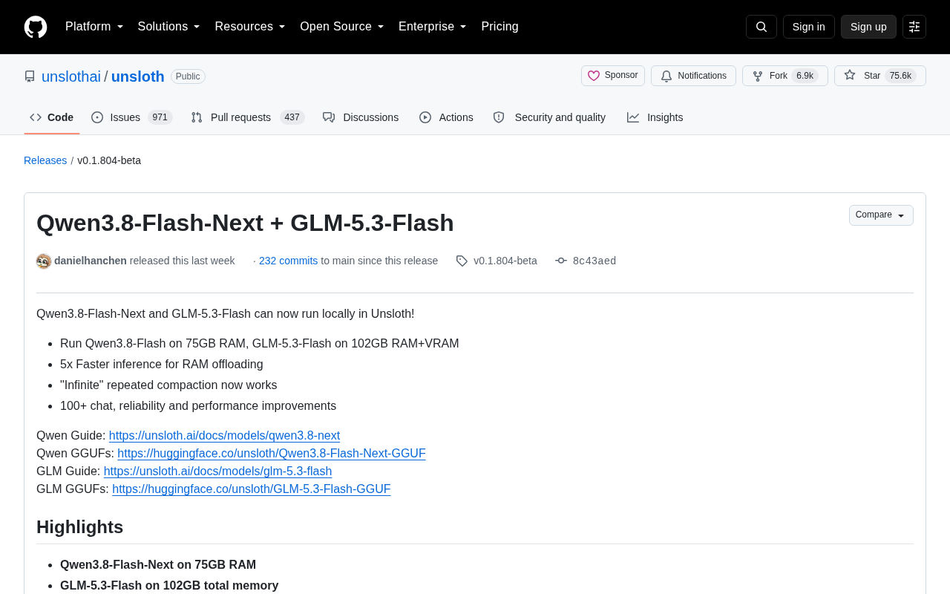950x594 pixels.
Task: Click '100+ chat, reliability and performance improvements'
Action: click(x=198, y=406)
